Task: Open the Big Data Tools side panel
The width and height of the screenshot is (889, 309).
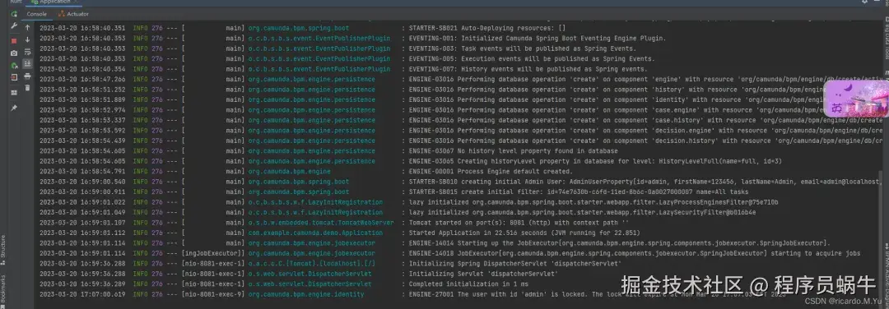Action: (x=886, y=39)
